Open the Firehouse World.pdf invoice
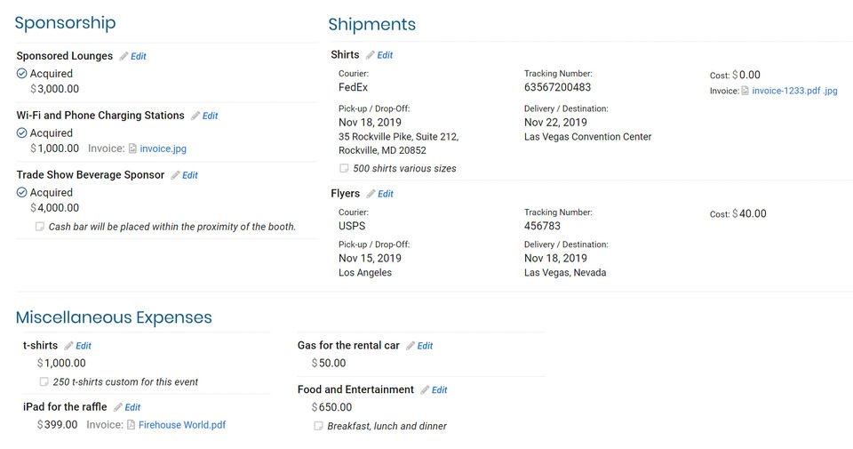The image size is (853, 449). pyautogui.click(x=182, y=425)
